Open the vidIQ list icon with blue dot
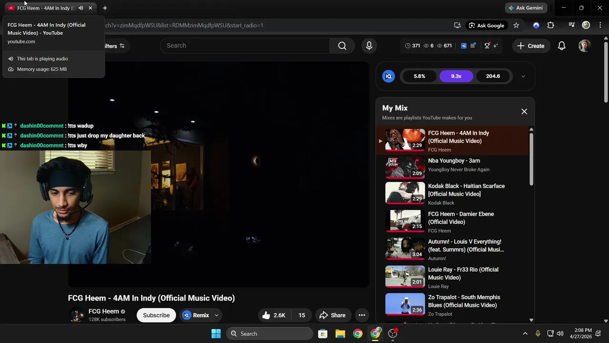This screenshot has height=343, width=609. pos(473,46)
